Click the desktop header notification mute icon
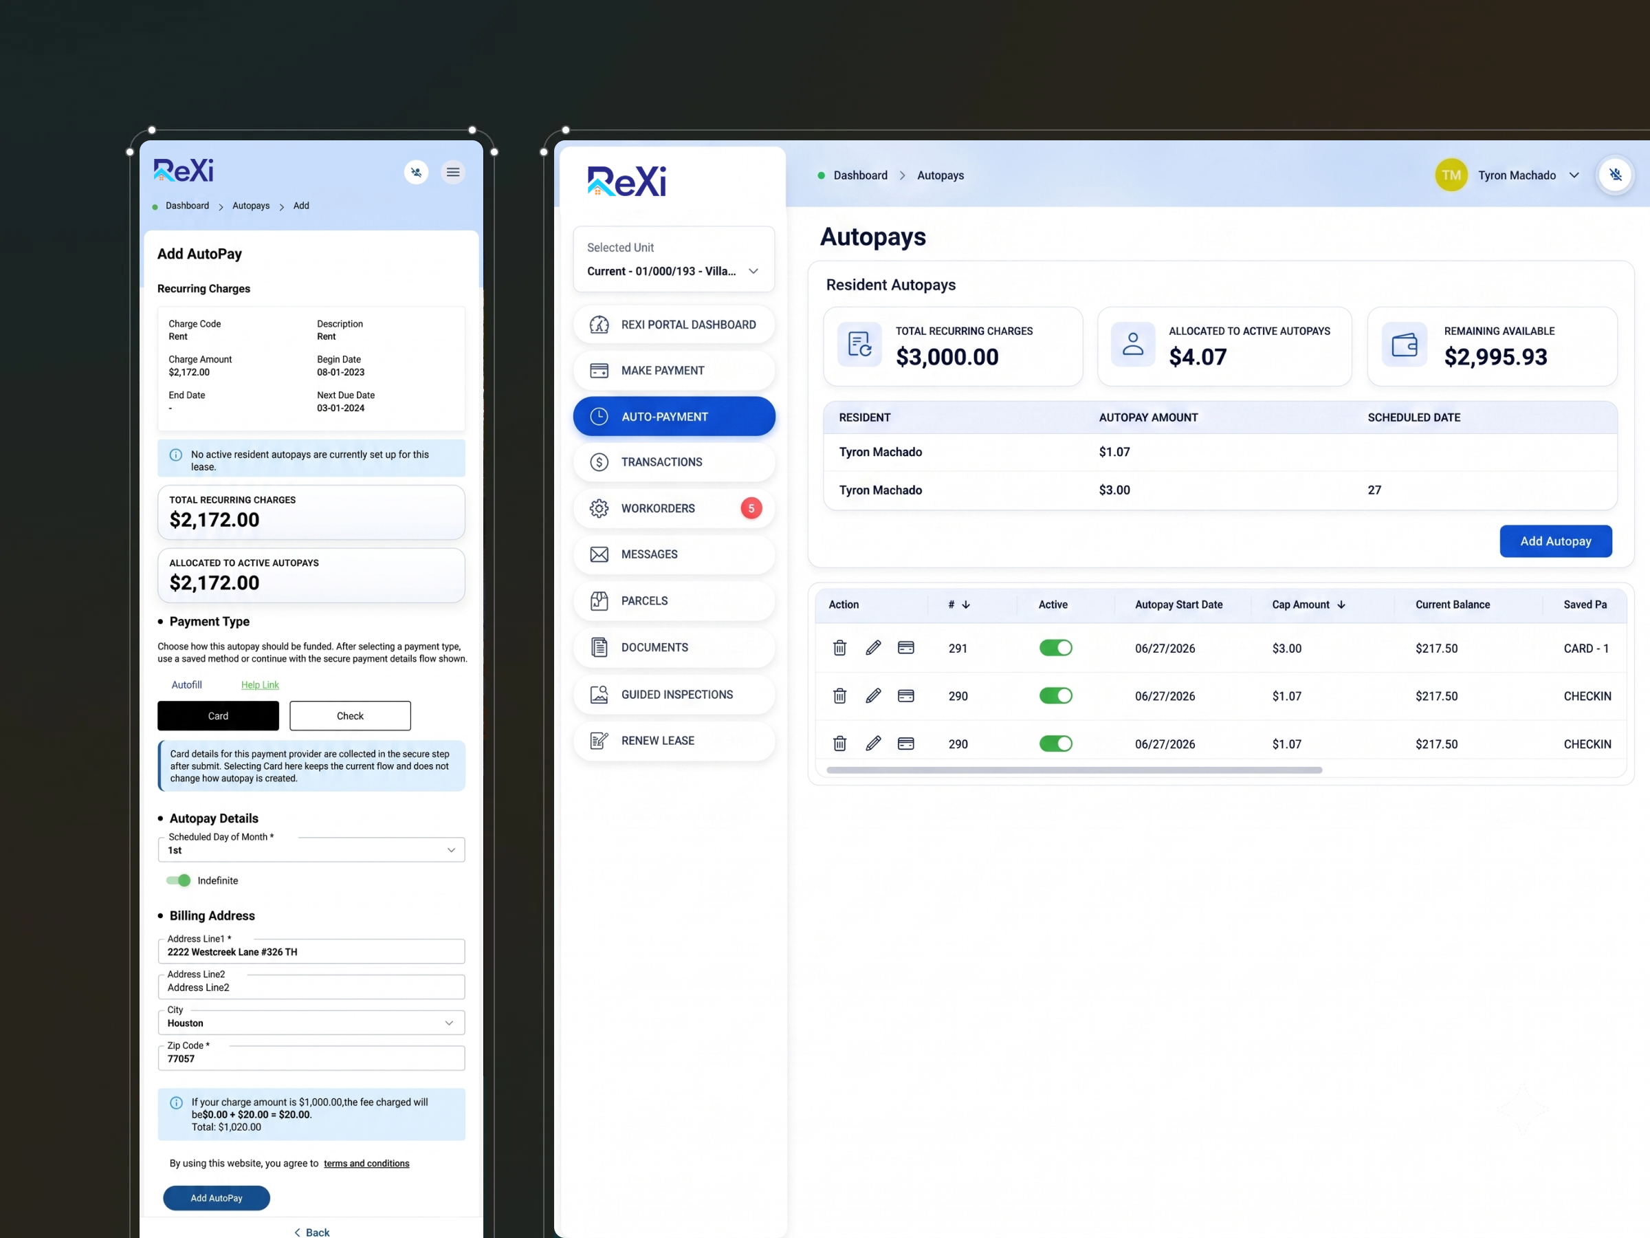Image resolution: width=1650 pixels, height=1238 pixels. [x=1615, y=175]
